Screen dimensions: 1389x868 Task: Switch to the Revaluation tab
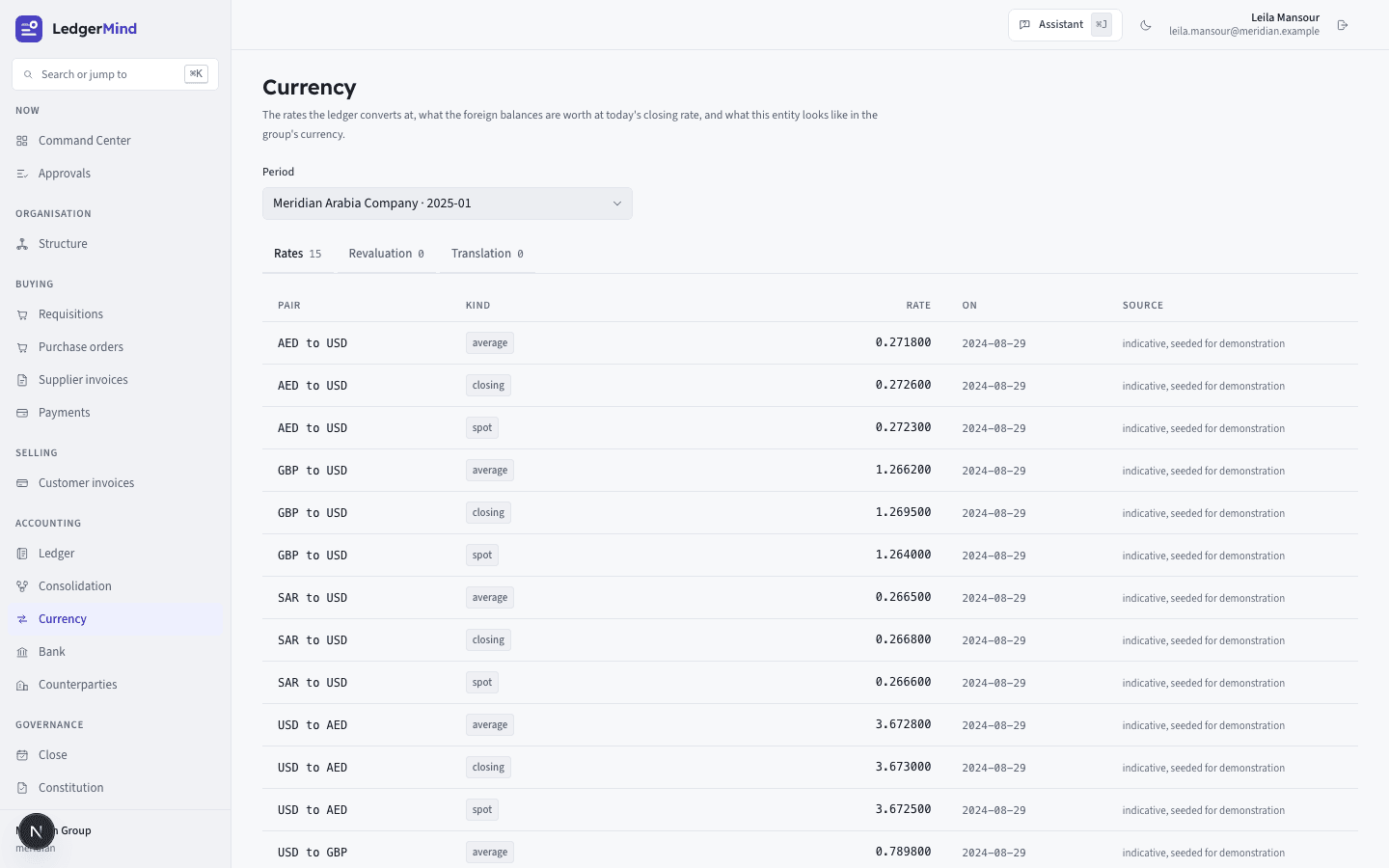point(387,254)
